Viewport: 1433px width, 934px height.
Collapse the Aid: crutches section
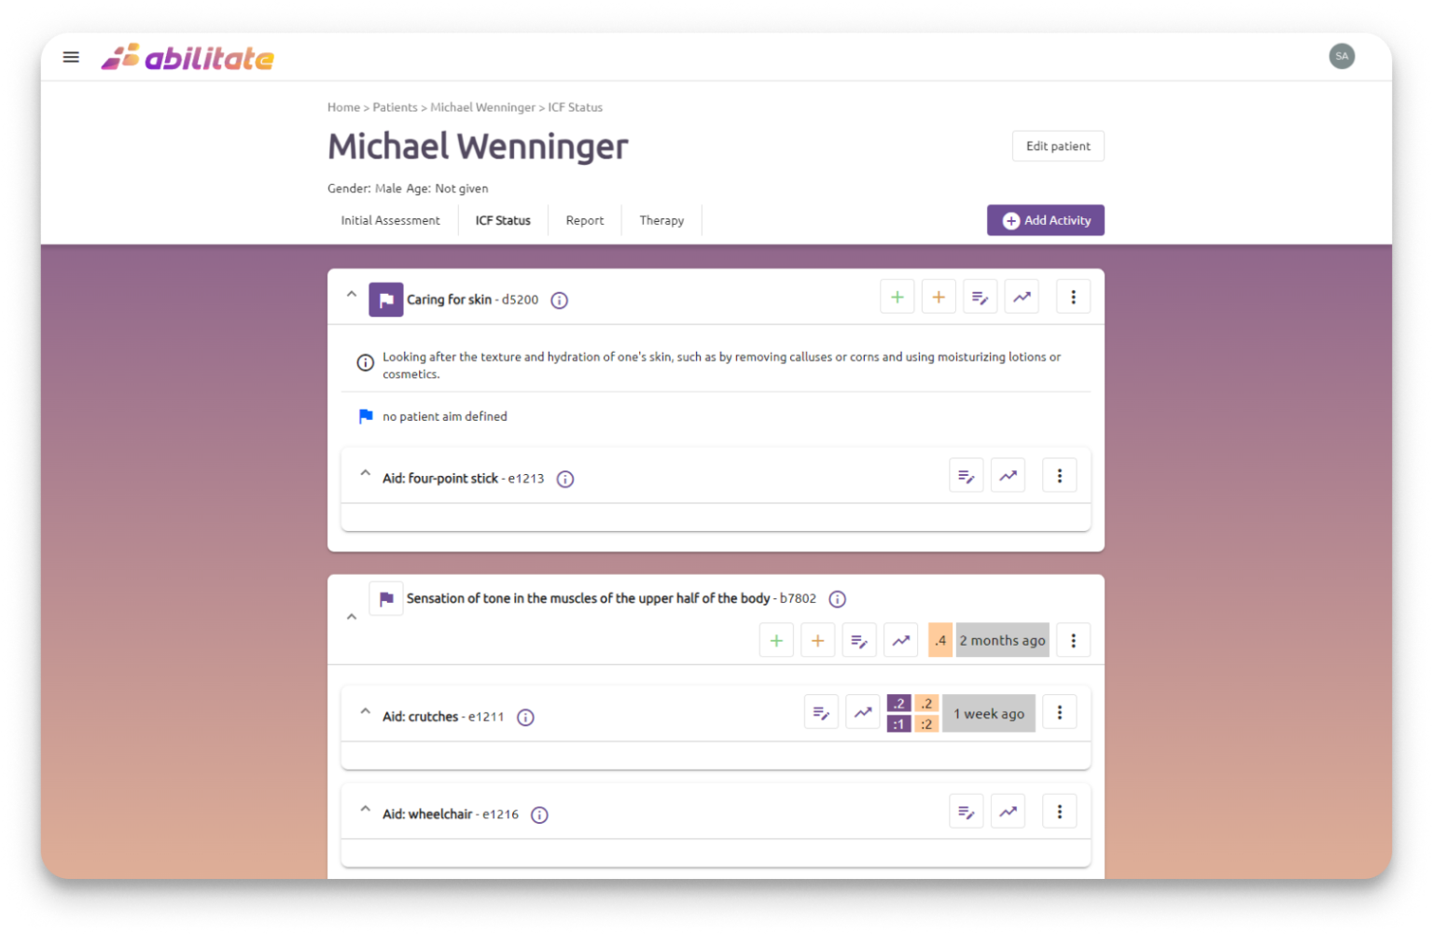coord(365,712)
